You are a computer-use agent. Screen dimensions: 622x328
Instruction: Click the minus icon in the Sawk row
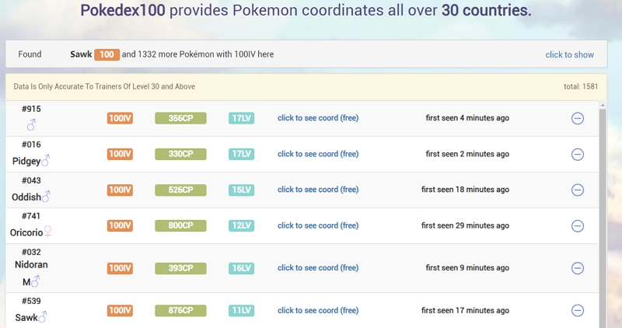pos(578,311)
